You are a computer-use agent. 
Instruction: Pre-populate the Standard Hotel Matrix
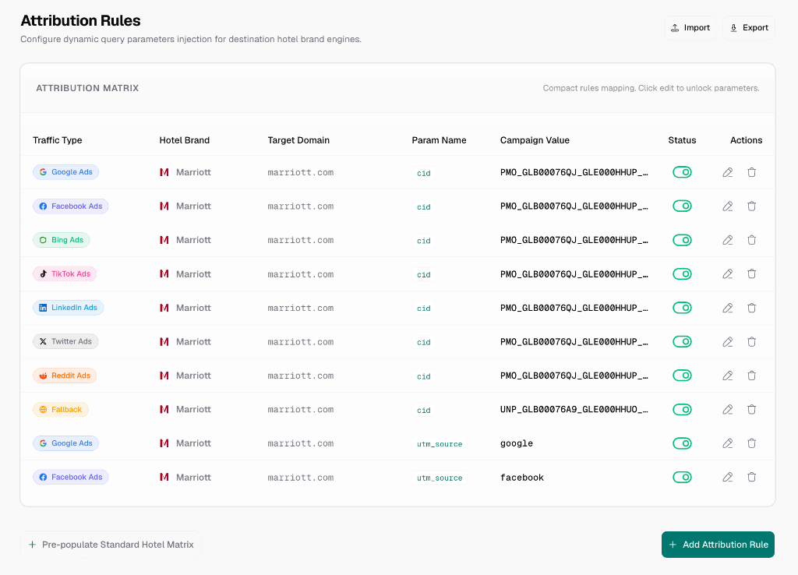(x=111, y=545)
